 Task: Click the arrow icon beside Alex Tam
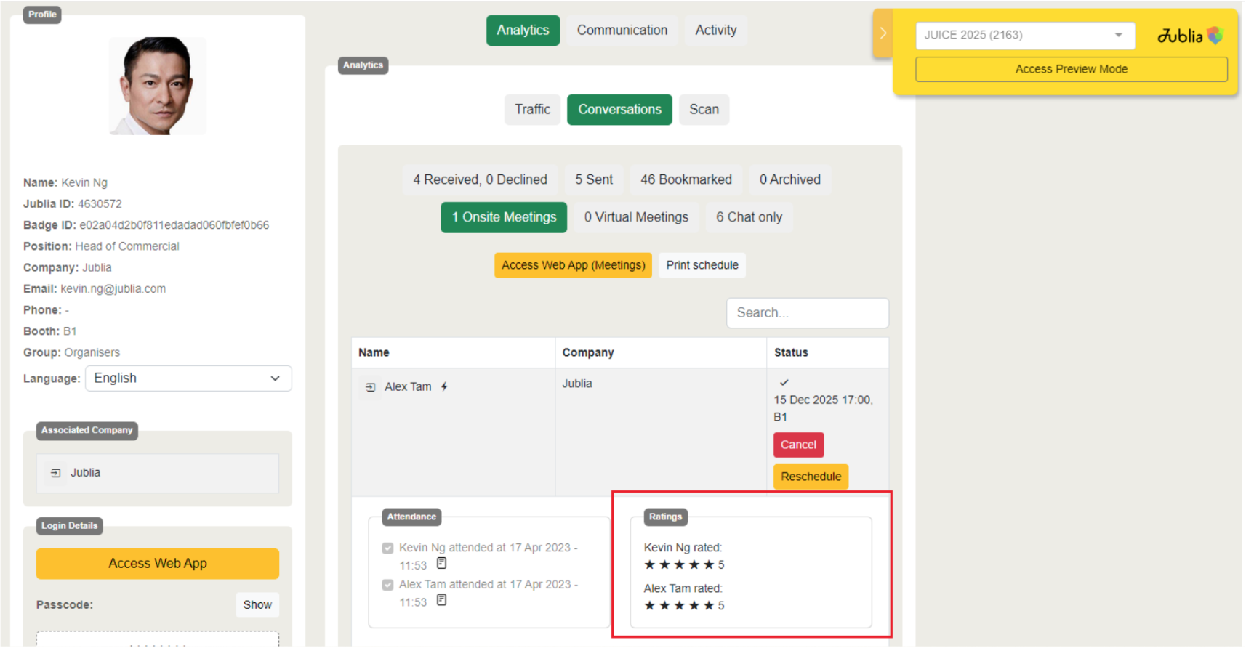coord(371,387)
